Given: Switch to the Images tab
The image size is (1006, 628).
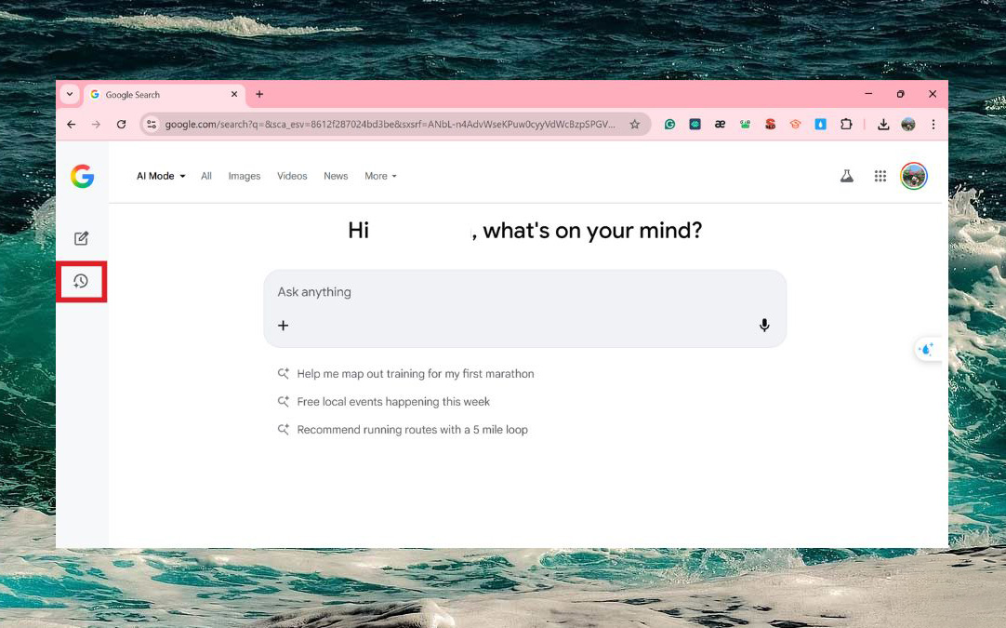Looking at the screenshot, I should [245, 176].
